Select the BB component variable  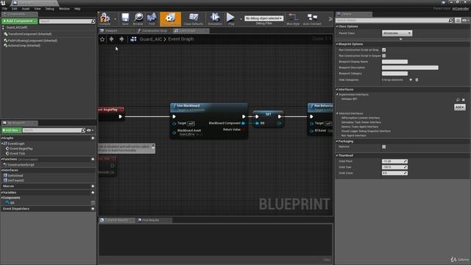(x=12, y=203)
